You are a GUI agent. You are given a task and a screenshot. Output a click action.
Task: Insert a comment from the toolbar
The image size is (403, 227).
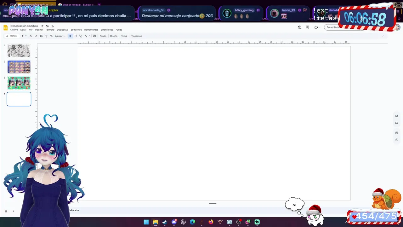(x=94, y=36)
